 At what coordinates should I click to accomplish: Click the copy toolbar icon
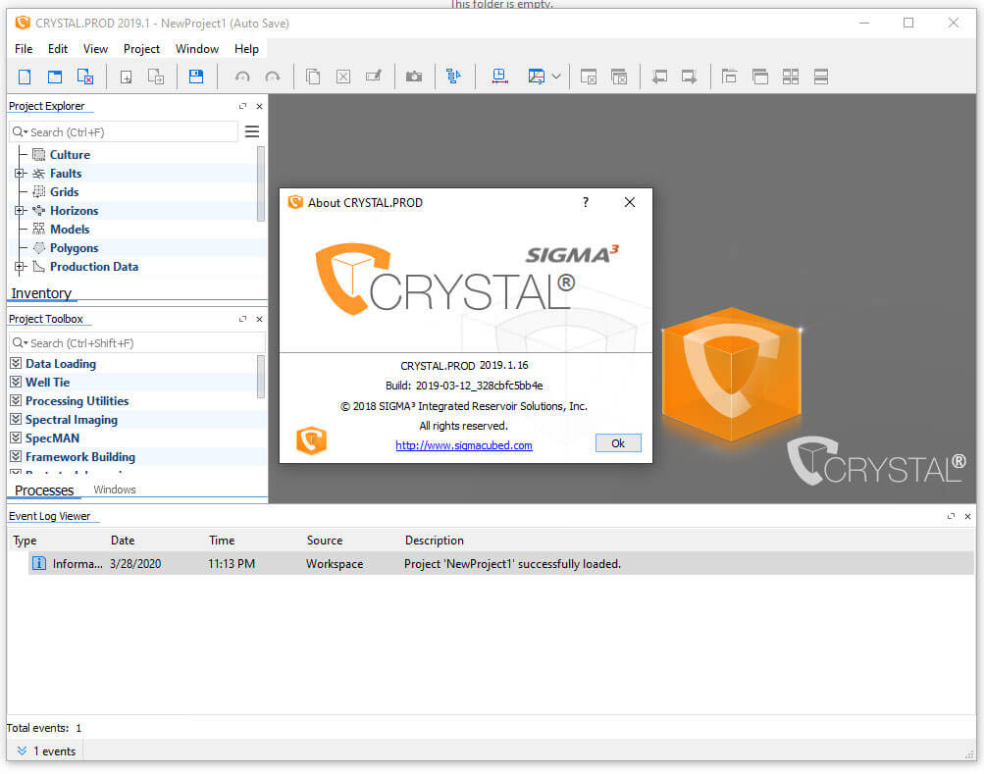point(312,77)
